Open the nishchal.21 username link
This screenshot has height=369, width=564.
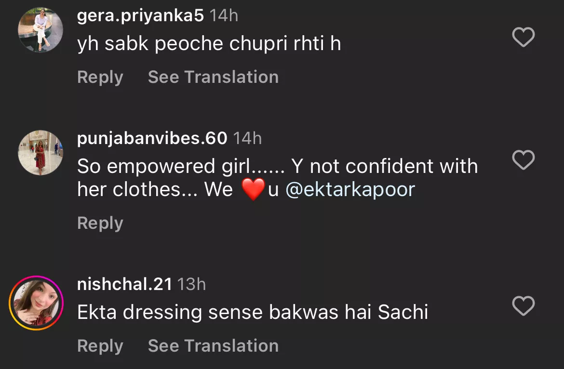coord(124,284)
